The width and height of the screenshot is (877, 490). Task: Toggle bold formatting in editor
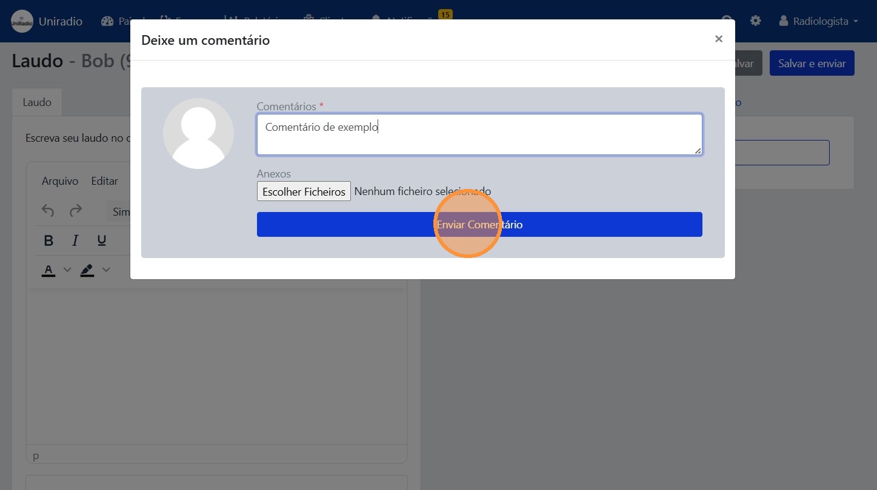[49, 241]
